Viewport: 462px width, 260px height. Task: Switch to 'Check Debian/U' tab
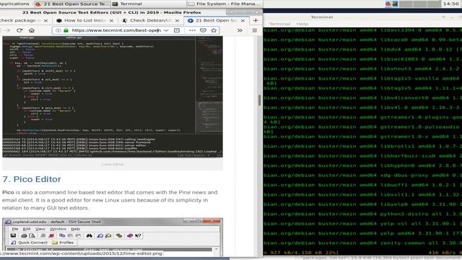[x=151, y=20]
